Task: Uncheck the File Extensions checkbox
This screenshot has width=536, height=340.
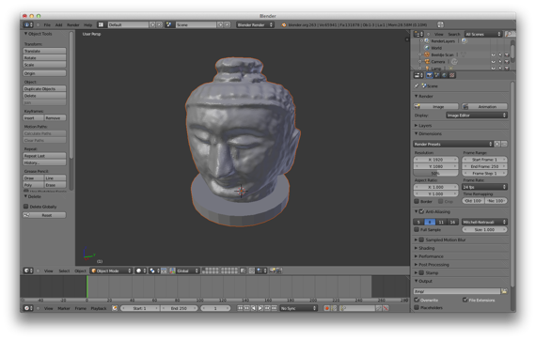Action: pos(465,300)
